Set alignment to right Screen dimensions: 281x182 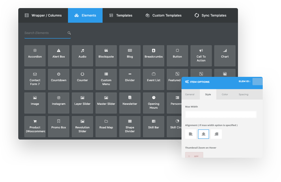pos(216,134)
